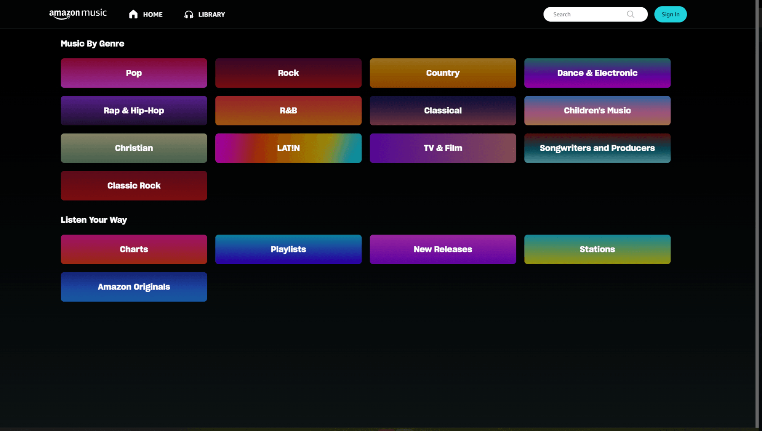762x431 pixels.
Task: Open the LIBRARY navigation item
Action: (x=205, y=14)
